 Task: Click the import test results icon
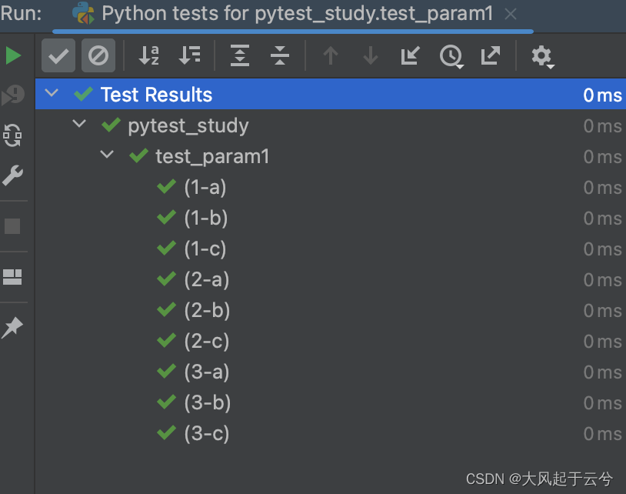click(x=409, y=55)
